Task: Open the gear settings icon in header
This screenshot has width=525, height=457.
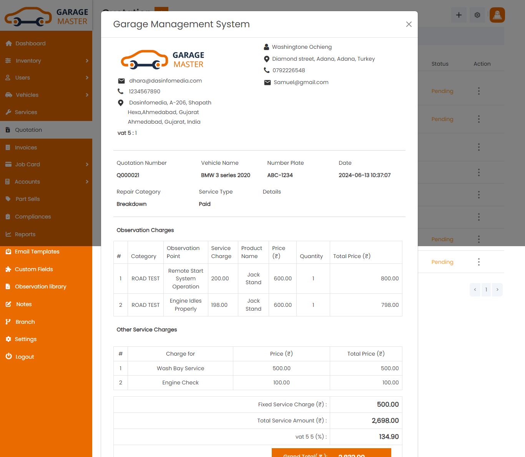Action: [477, 15]
